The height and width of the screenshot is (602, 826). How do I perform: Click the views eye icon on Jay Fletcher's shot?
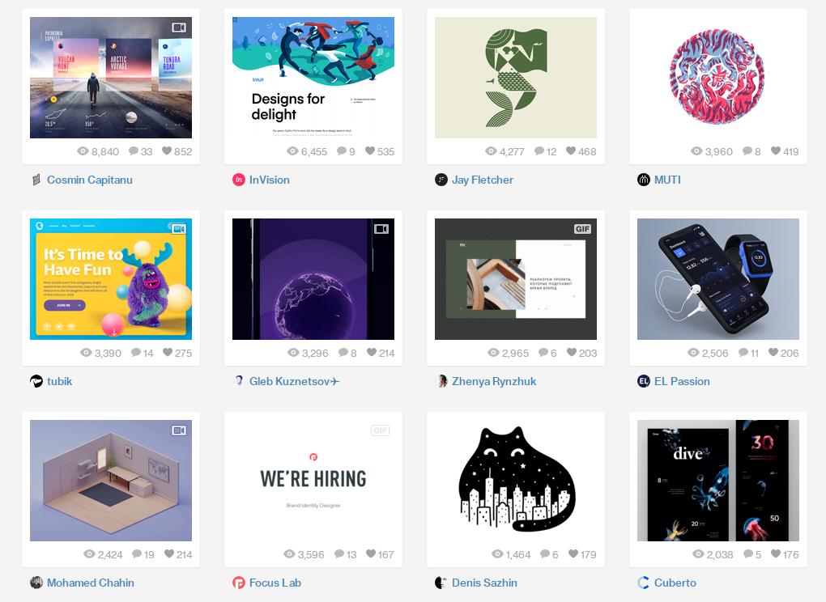click(491, 151)
